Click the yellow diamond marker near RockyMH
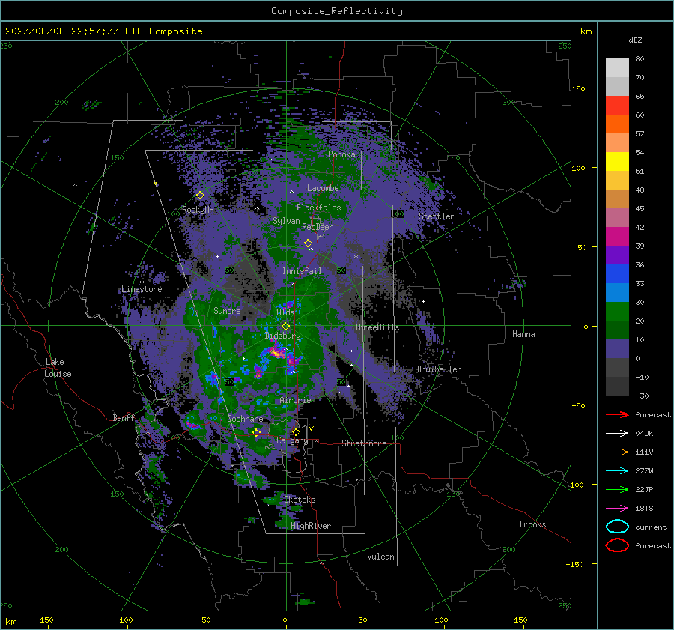 (200, 196)
